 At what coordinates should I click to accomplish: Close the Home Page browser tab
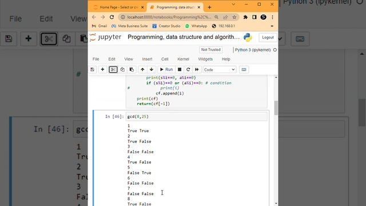(x=142, y=7)
